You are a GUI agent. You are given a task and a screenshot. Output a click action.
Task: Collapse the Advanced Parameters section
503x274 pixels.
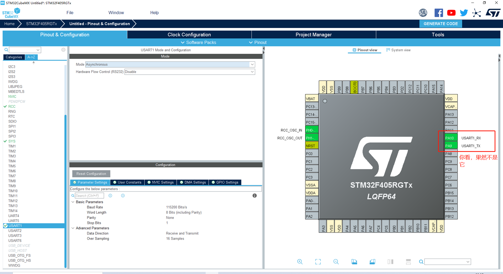coord(73,228)
